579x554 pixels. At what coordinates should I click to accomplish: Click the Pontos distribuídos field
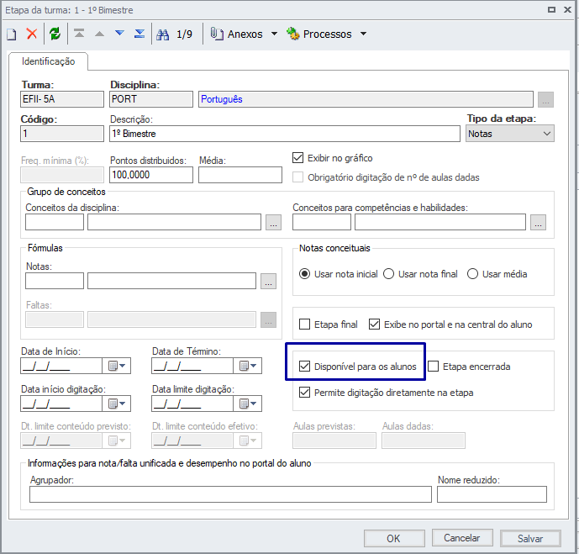[x=151, y=175]
